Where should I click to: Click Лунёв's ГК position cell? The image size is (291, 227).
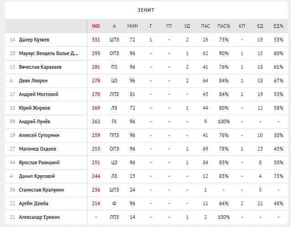pyautogui.click(x=114, y=121)
